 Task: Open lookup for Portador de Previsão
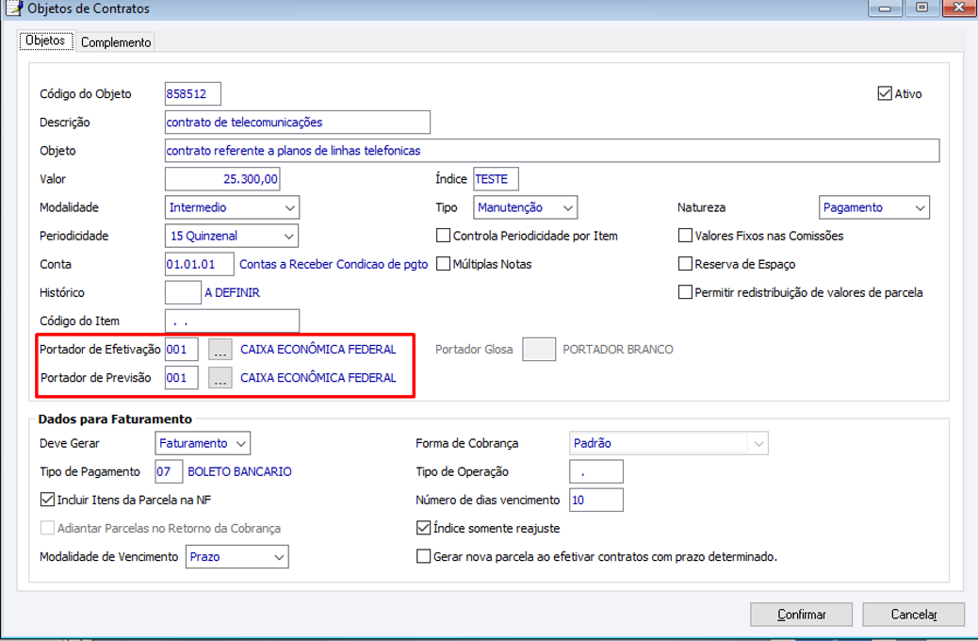[x=220, y=378]
